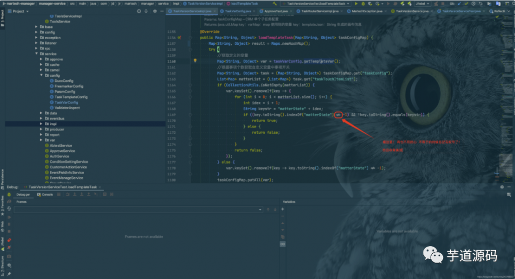Click the Git commit checkmark icon
Image resolution: width=515 pixels, height=279 pixels.
pyautogui.click(x=466, y=4)
